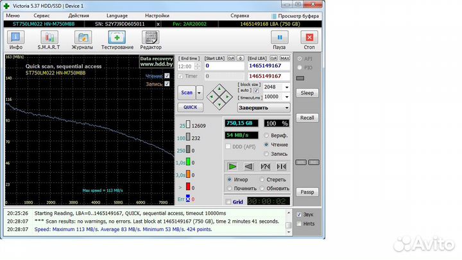This screenshot has height=260, width=462.
Task: Select the Вериф. radio button
Action: pos(266,135)
